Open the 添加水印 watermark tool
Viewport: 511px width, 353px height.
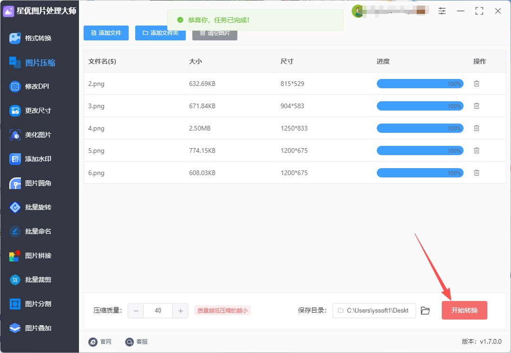30,159
